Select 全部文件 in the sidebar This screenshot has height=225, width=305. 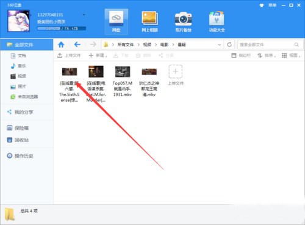pyautogui.click(x=27, y=45)
